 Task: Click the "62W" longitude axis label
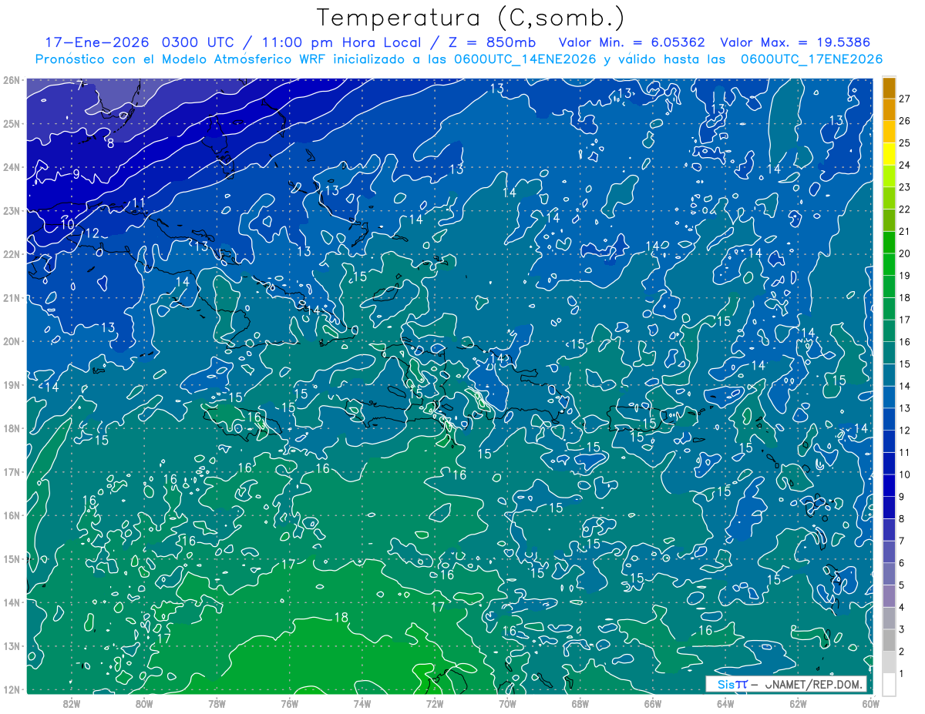798,703
